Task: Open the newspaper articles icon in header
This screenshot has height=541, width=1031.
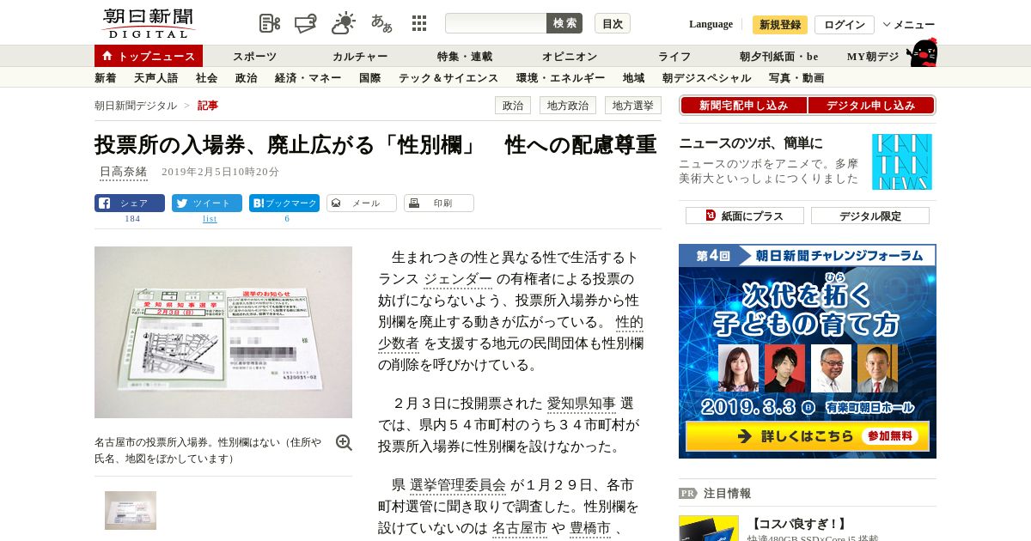Action: click(x=270, y=23)
